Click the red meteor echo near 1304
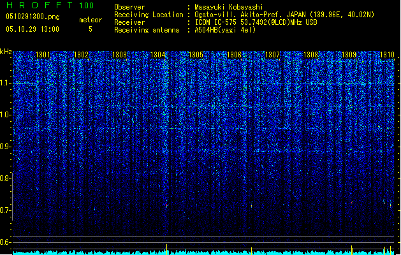This screenshot has width=401, height=255. click(x=167, y=205)
